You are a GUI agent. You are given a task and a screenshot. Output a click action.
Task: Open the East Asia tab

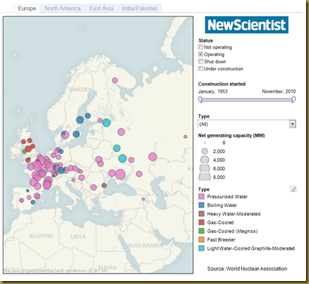(102, 8)
